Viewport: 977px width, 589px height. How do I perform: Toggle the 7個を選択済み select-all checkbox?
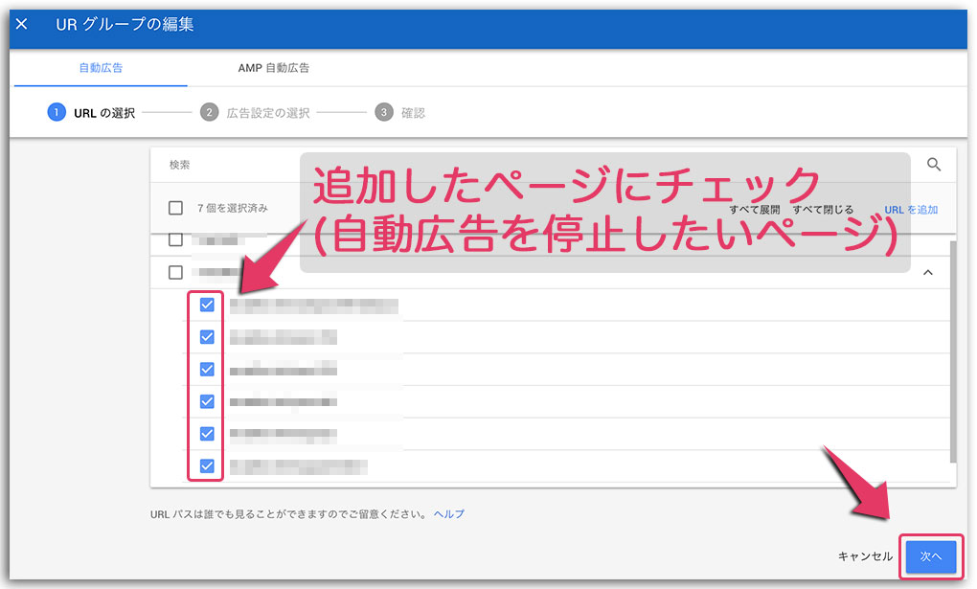click(x=173, y=208)
